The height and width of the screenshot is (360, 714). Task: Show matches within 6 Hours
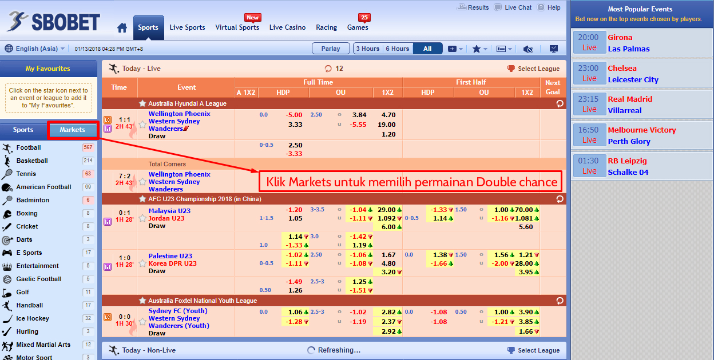[398, 49]
